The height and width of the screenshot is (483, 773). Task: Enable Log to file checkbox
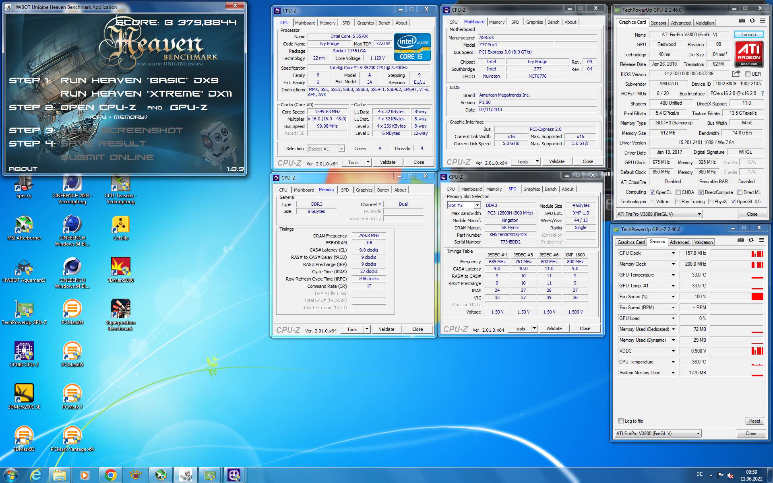tap(621, 421)
